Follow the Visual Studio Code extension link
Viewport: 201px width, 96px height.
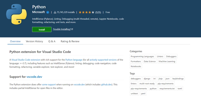pyautogui.click(x=26, y=60)
